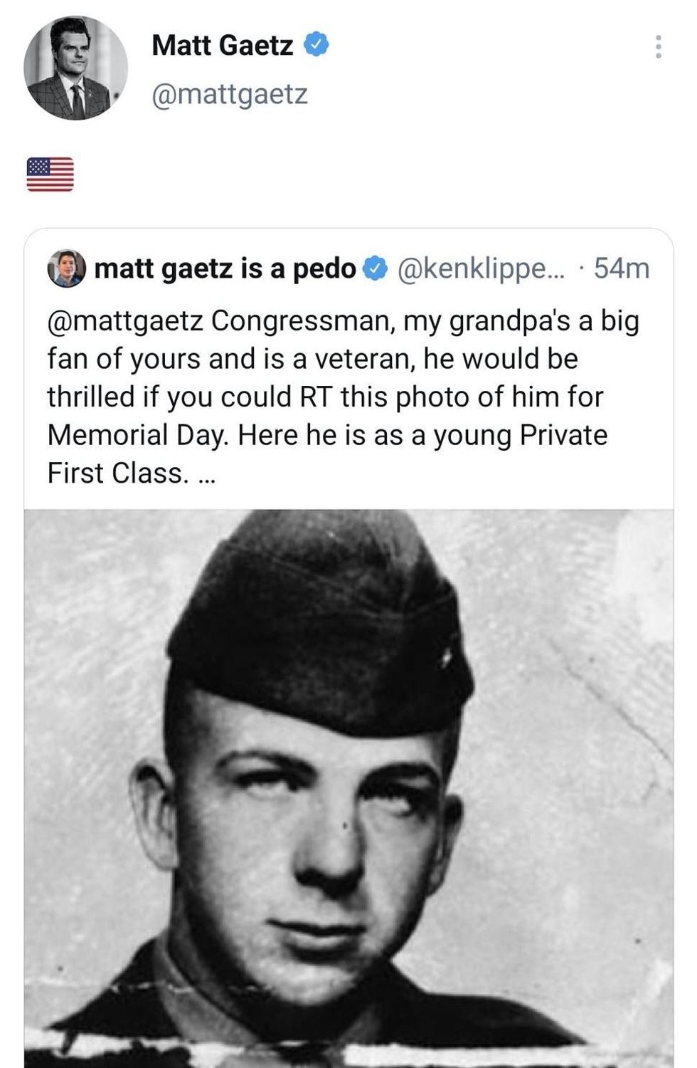This screenshot has height=1068, width=697.
Task: Open the three-dot more options menu
Action: point(658,47)
